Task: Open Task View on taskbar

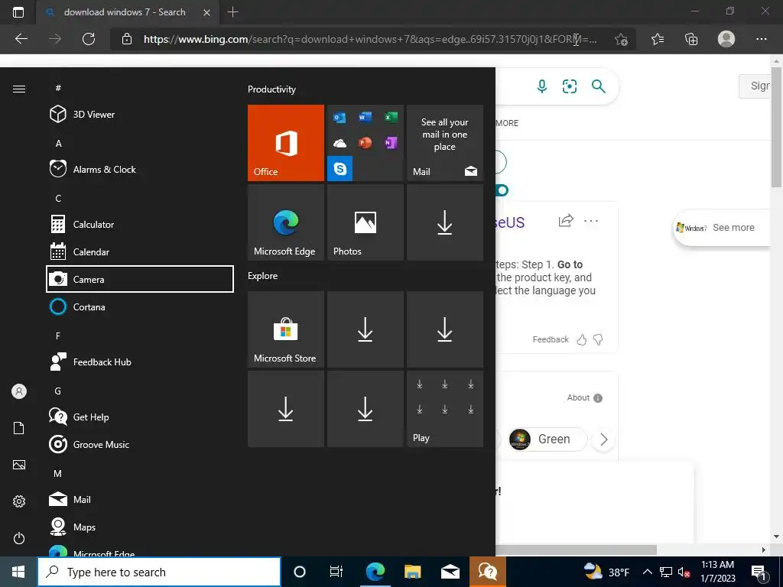Action: pos(336,572)
